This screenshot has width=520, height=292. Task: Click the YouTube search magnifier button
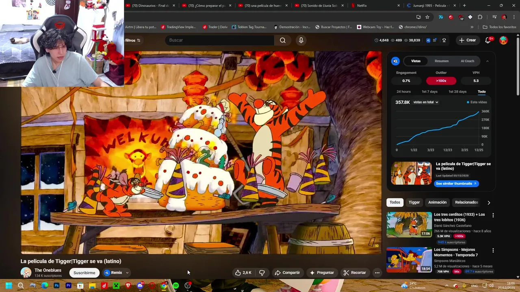pos(283,40)
